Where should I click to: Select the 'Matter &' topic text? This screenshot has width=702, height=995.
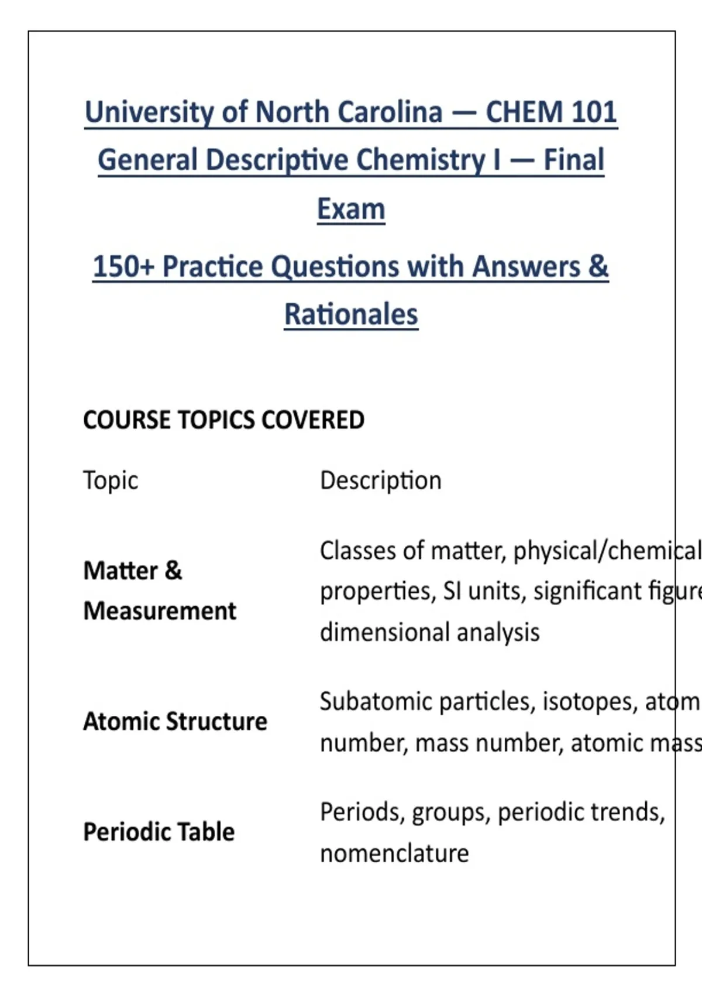pos(133,571)
